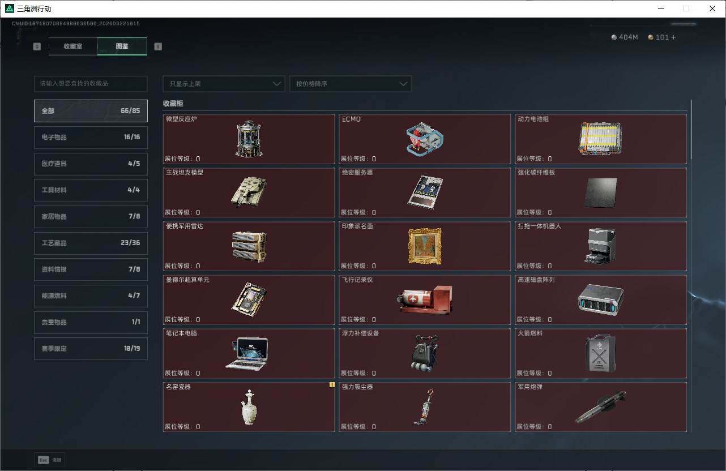Open the 按价格降序 sort dropdown
Viewport: 726px width, 471px height.
(351, 84)
